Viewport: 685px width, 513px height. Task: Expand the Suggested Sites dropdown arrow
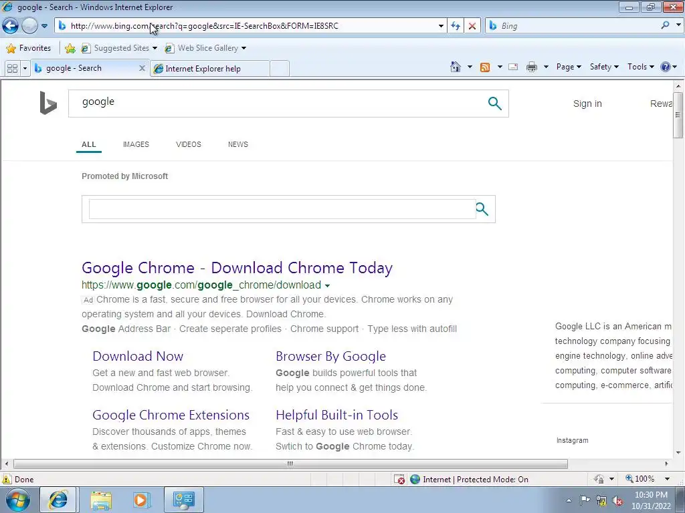[x=155, y=48]
